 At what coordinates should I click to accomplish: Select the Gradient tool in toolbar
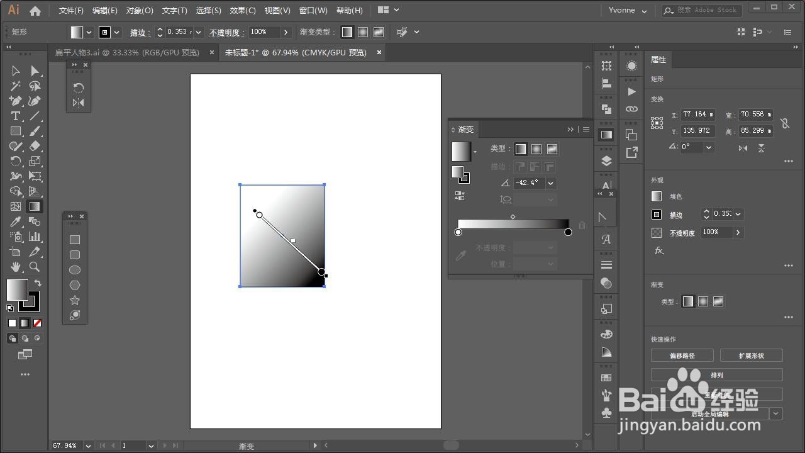pos(35,206)
